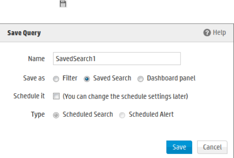The image size is (234, 158).
Task: Click the 'Scheduled Alert' option text
Action: [151, 115]
